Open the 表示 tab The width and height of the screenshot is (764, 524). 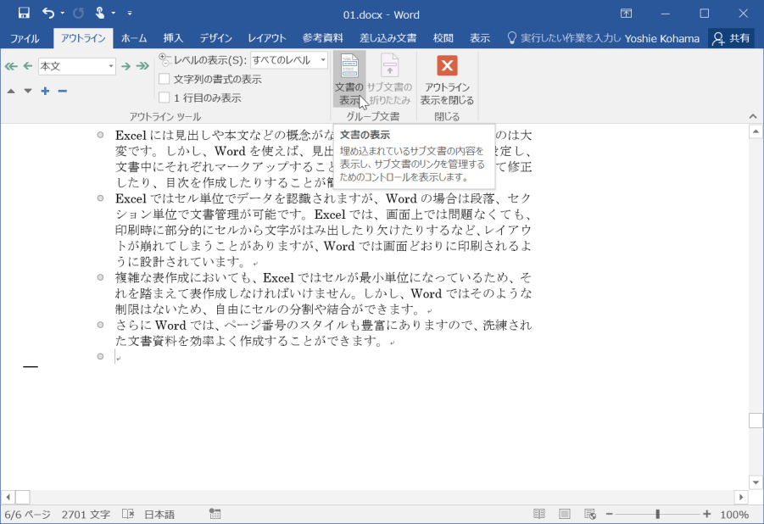(479, 38)
